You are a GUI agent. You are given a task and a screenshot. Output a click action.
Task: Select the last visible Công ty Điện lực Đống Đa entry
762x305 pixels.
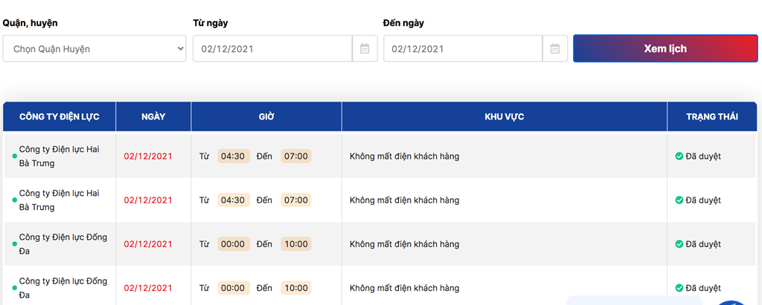63,288
